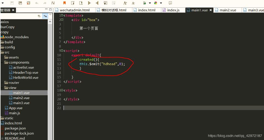Click the page icon with down arrow
This screenshot has height=140, width=264.
coord(81,3)
